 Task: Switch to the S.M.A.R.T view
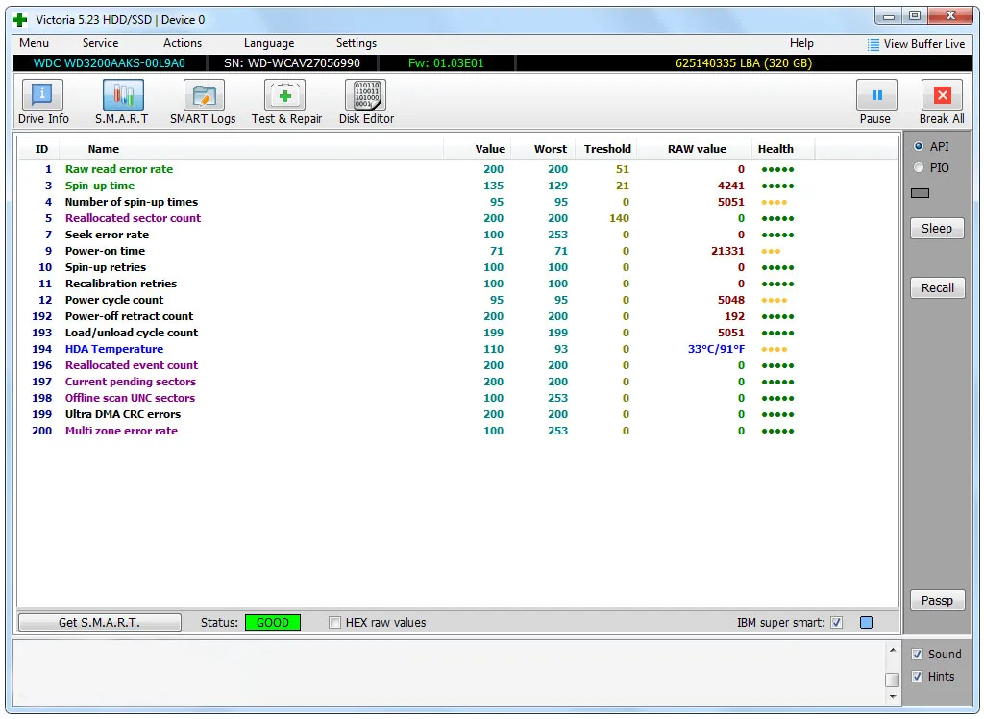pyautogui.click(x=122, y=102)
